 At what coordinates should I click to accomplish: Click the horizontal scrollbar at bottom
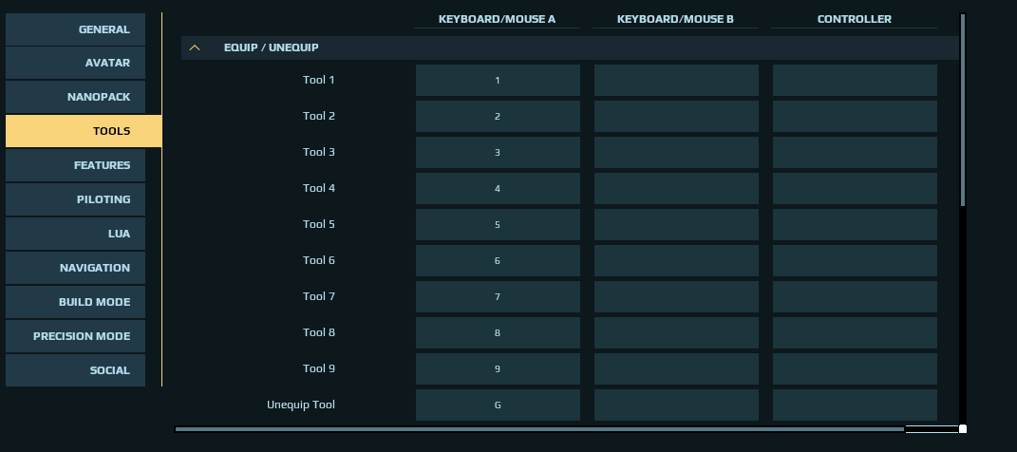point(539,429)
